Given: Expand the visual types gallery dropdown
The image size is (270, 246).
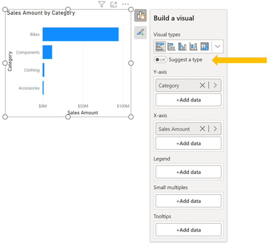Looking at the screenshot, I should pos(217,47).
